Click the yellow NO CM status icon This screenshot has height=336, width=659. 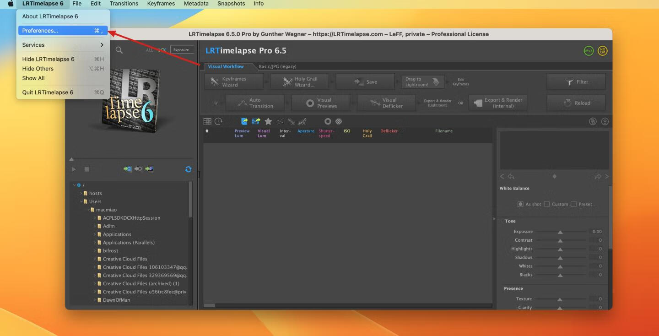(x=602, y=51)
